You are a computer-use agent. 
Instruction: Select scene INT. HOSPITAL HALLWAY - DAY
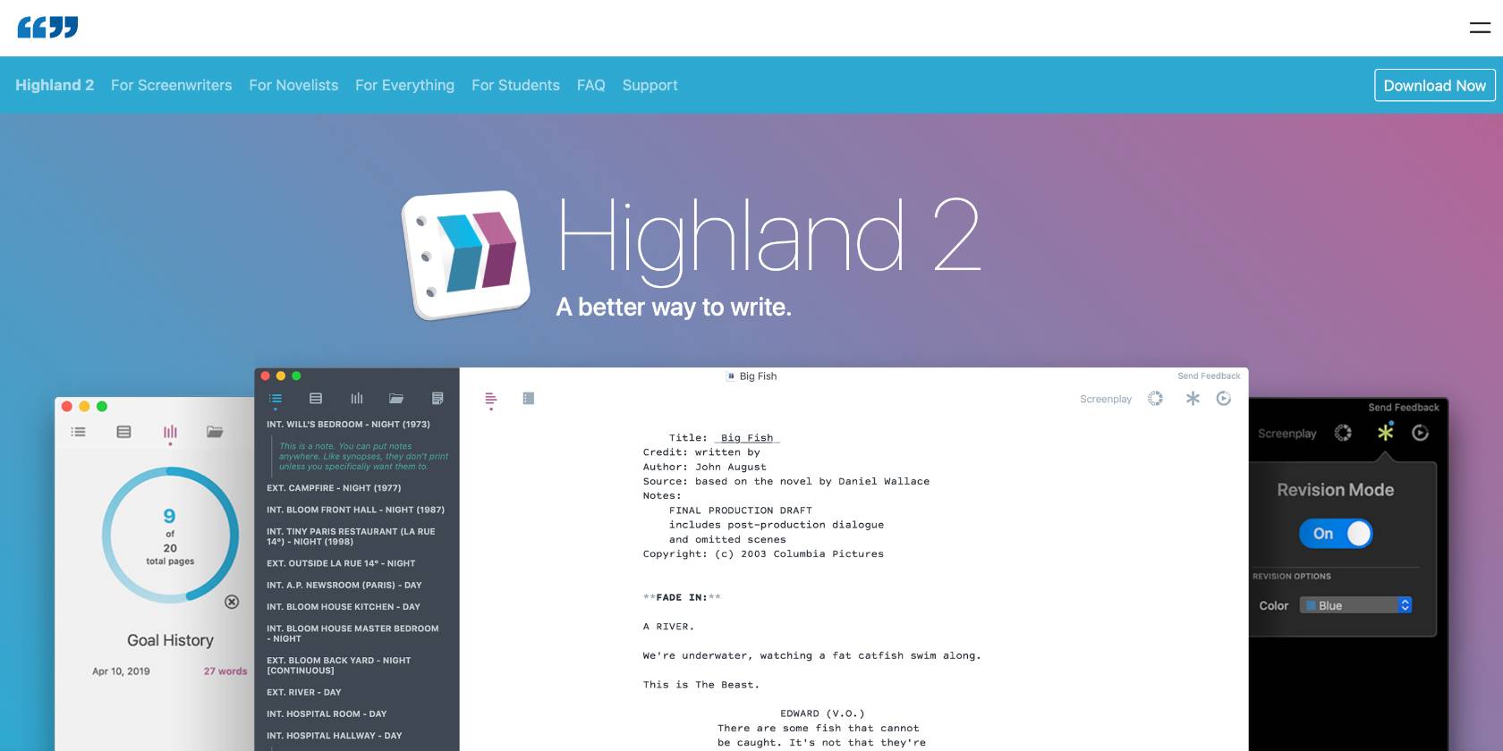pyautogui.click(x=334, y=736)
